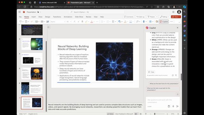Click the Designer icon in ribbon
This screenshot has height=115, width=204.
click(x=157, y=22)
